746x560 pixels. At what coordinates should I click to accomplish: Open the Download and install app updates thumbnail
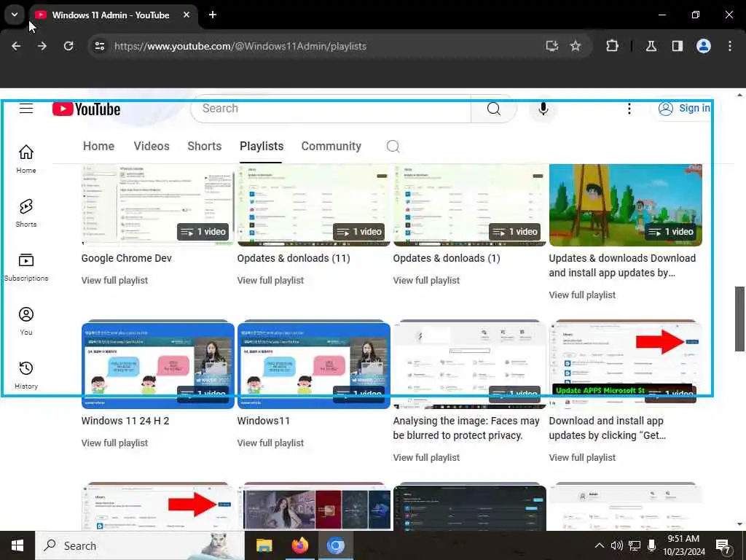click(626, 365)
